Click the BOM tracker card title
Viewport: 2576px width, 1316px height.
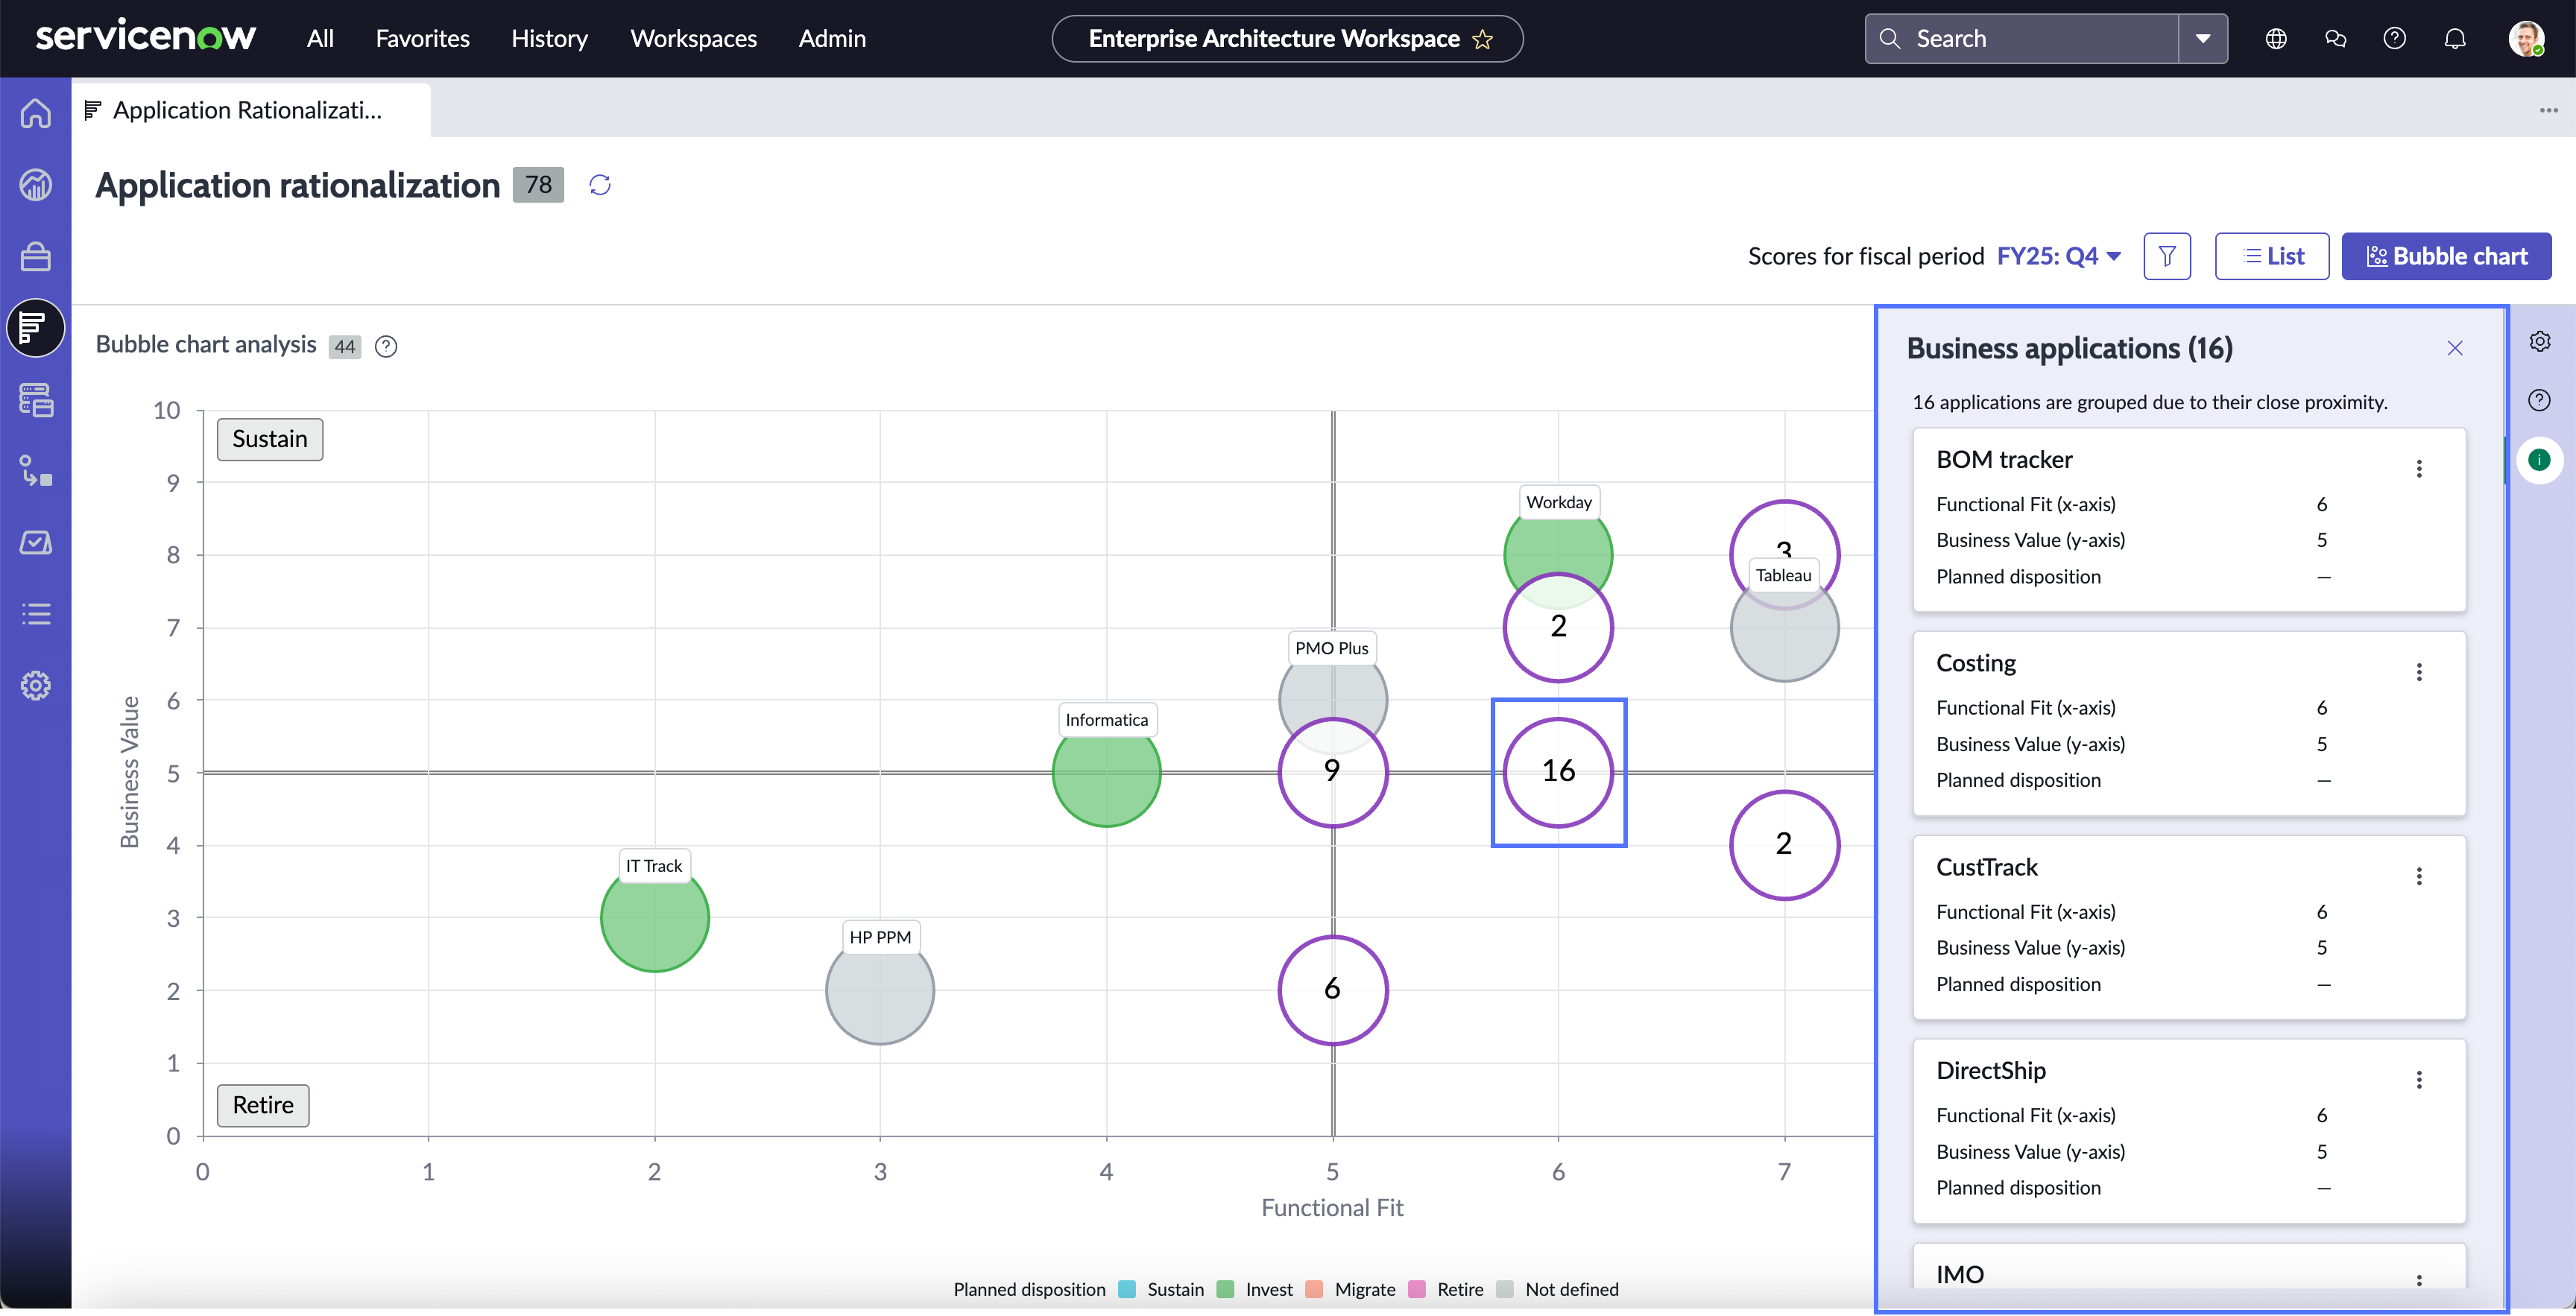point(2004,459)
